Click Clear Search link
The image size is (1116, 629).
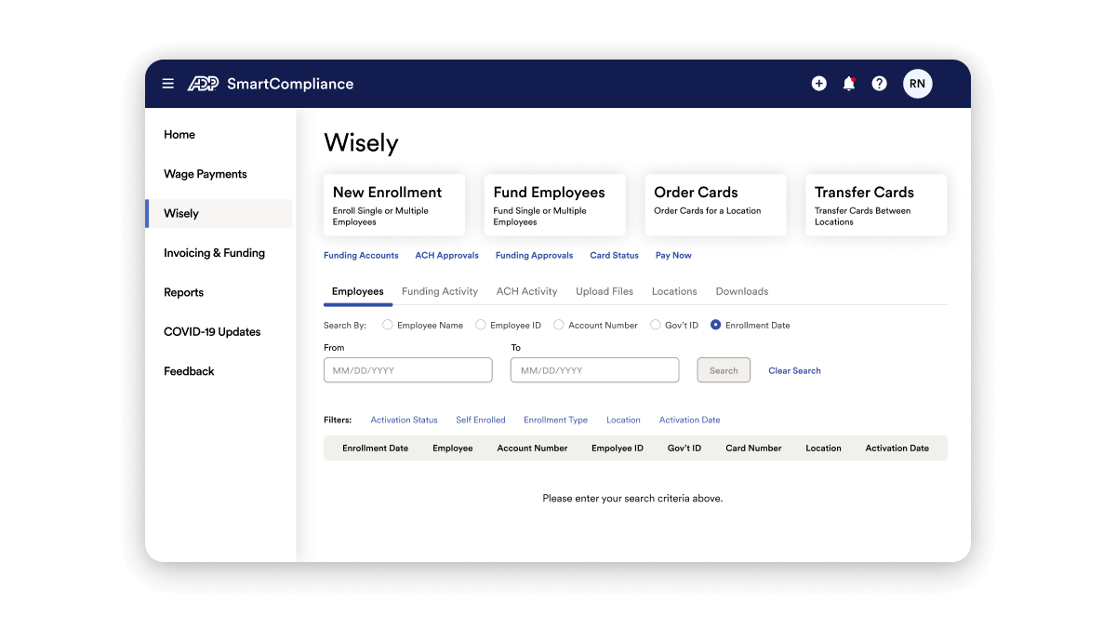[x=793, y=370]
